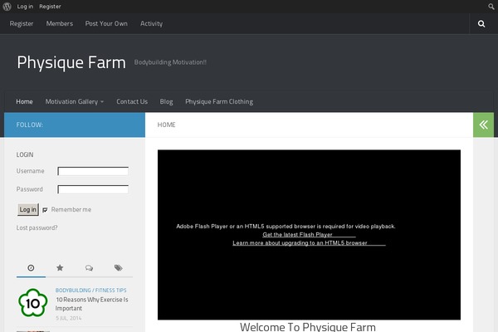
Task: Select the recent comments bubble tab icon
Action: [89, 268]
